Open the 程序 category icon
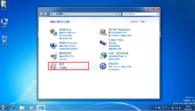Image resolution: width=195 pixels, height=111 pixels. pos(54,66)
